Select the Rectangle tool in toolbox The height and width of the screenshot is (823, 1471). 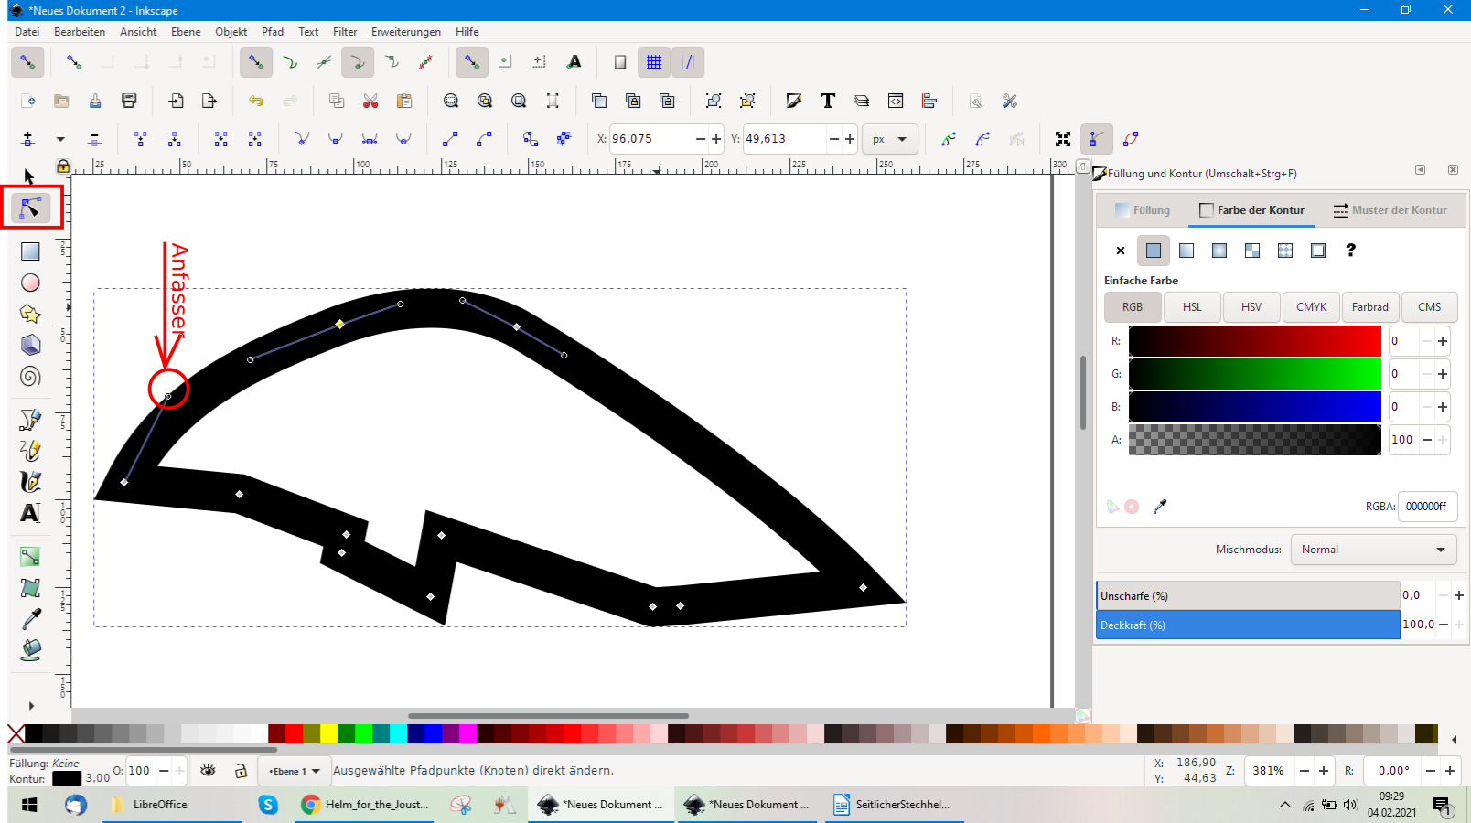(x=30, y=251)
